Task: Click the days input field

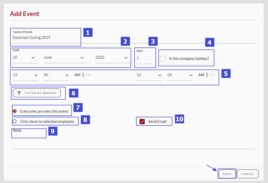Action: point(144,58)
